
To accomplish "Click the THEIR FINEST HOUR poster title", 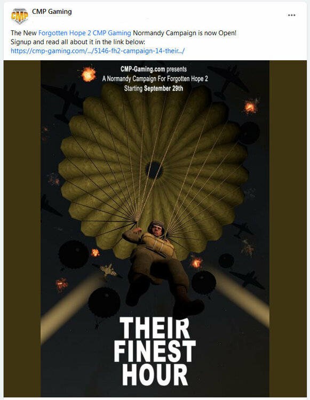I will point(155,351).
